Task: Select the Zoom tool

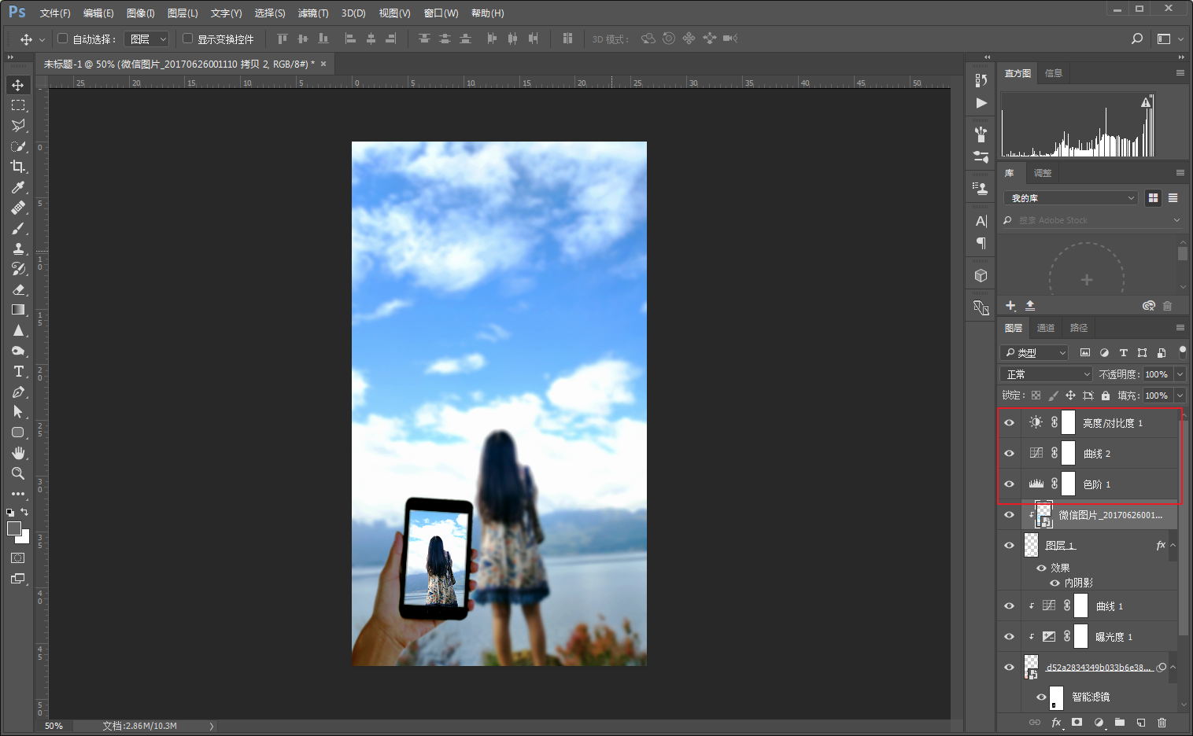Action: pyautogui.click(x=18, y=473)
